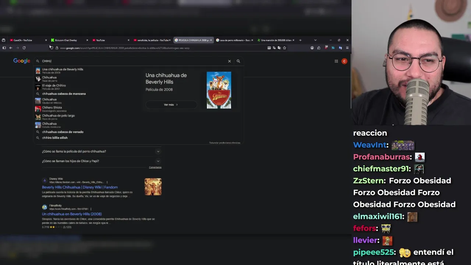Screen dimensions: 471x265
Task: Click chat username 'chiefmaster91'
Action: (380, 169)
